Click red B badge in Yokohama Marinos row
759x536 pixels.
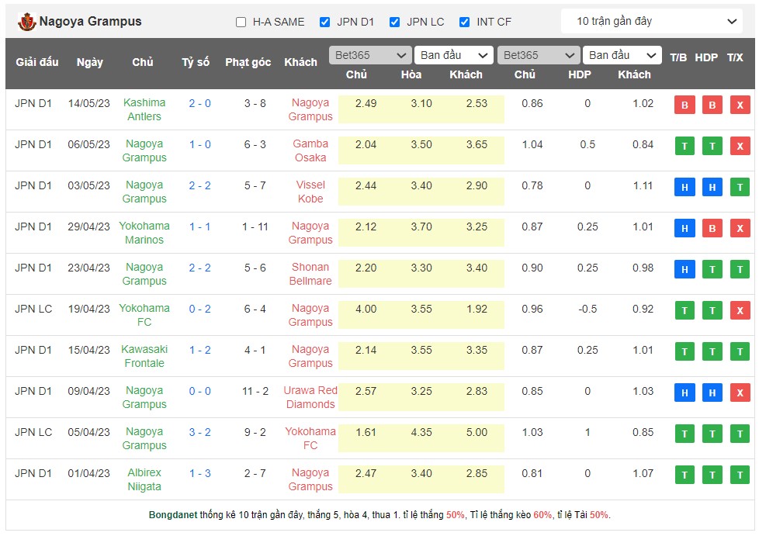[712, 228]
